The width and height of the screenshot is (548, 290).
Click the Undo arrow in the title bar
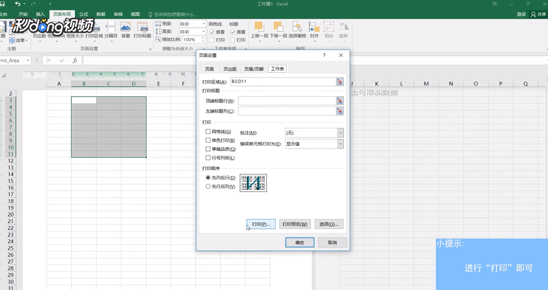click(x=17, y=4)
